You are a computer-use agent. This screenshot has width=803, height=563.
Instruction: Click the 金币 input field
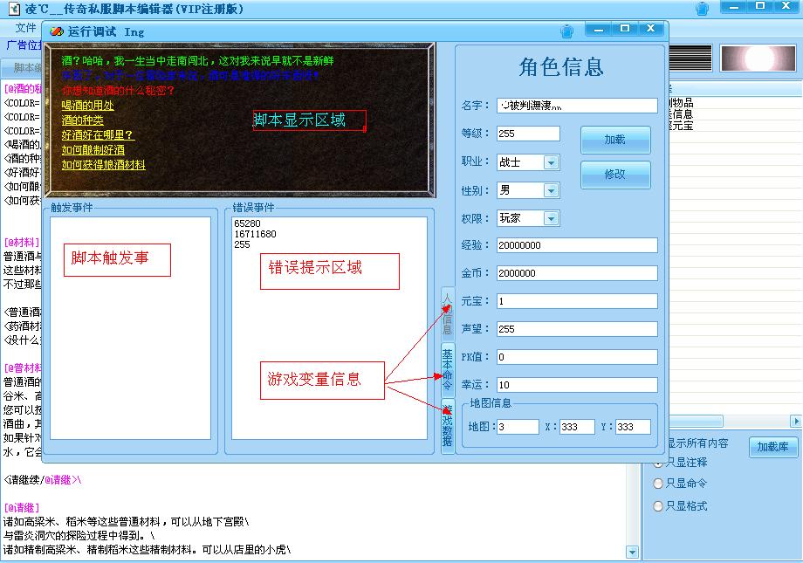pos(576,273)
